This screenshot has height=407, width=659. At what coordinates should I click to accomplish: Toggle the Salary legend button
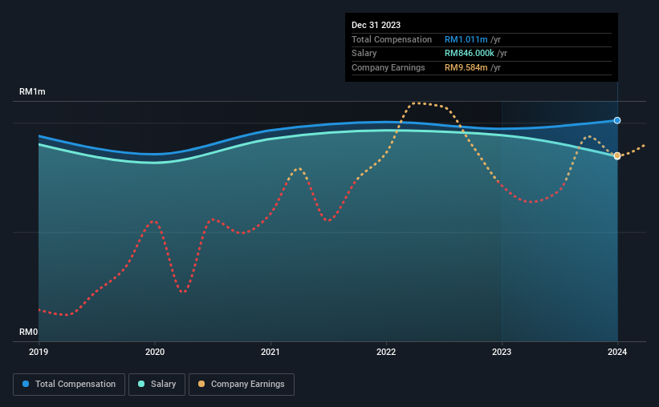tap(157, 385)
